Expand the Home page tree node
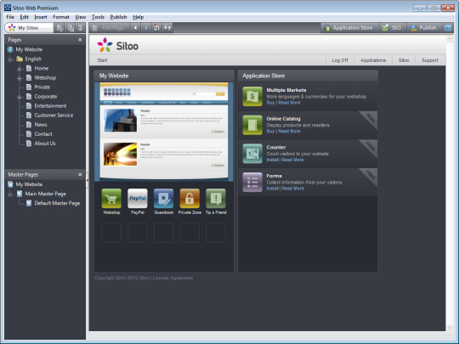The width and height of the screenshot is (459, 344). click(x=20, y=69)
